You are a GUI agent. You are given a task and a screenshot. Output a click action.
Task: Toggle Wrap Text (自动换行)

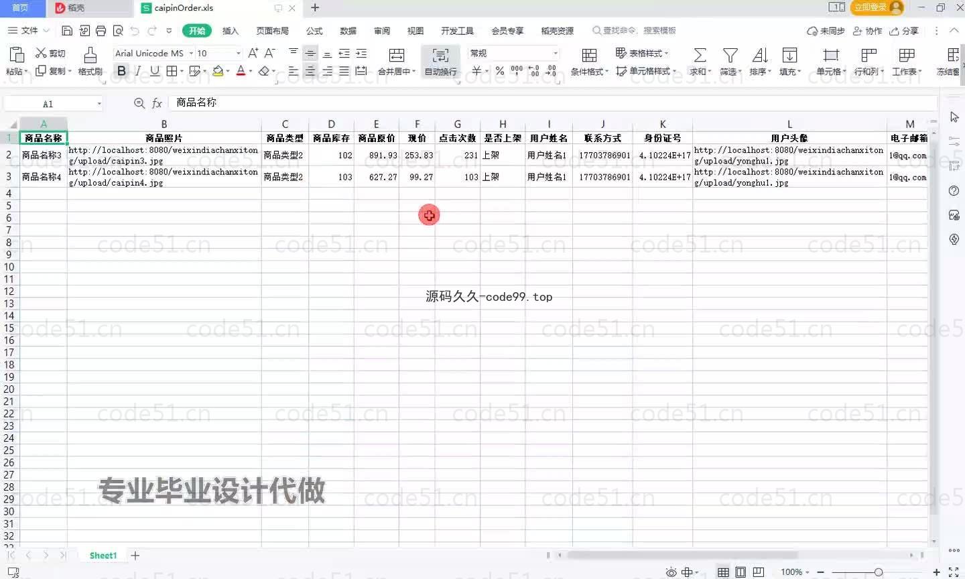click(440, 61)
